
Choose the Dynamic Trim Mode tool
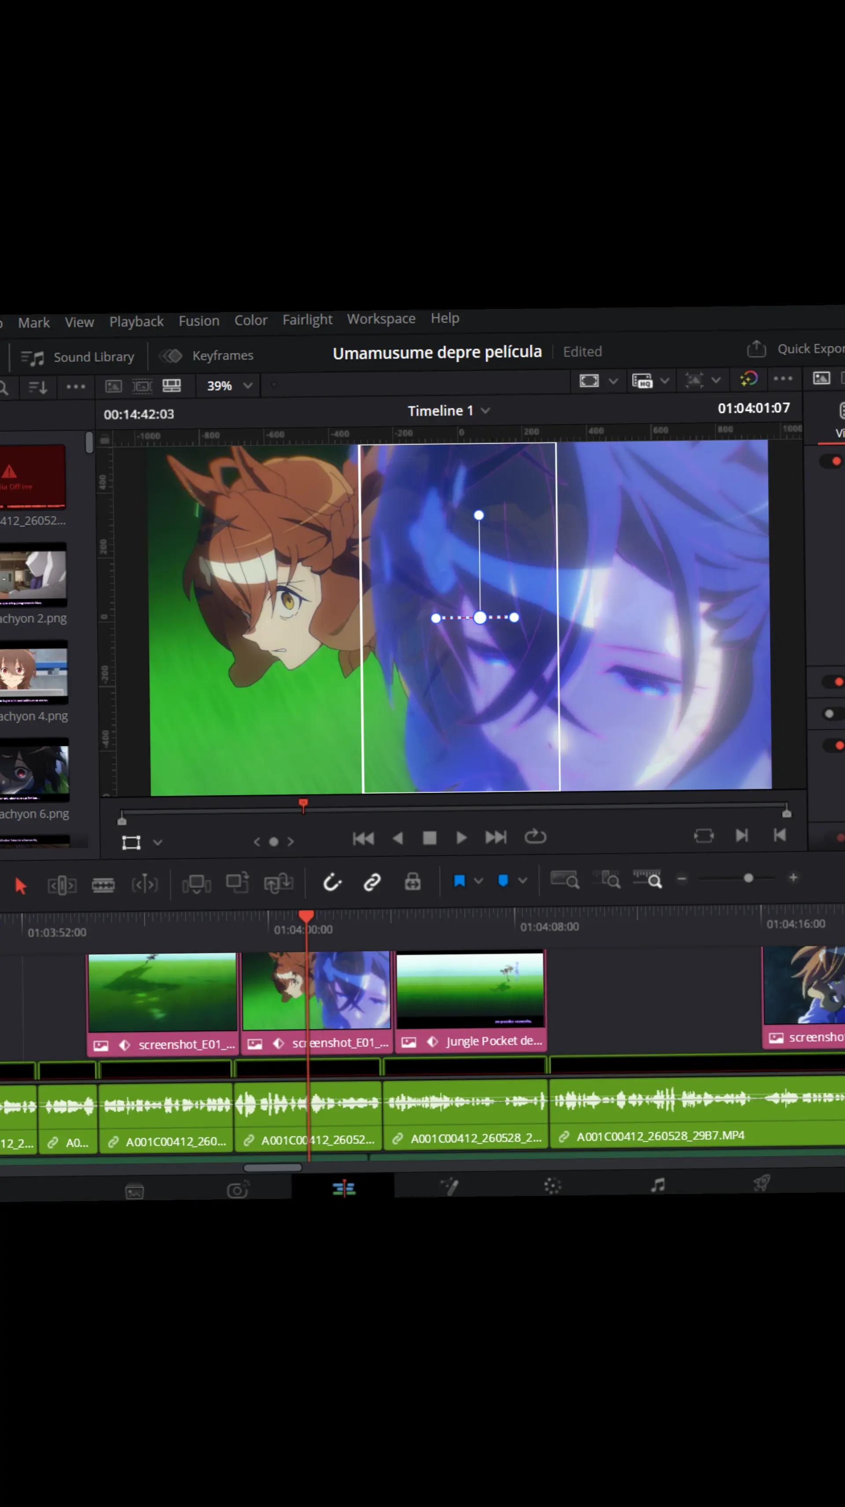tap(103, 885)
